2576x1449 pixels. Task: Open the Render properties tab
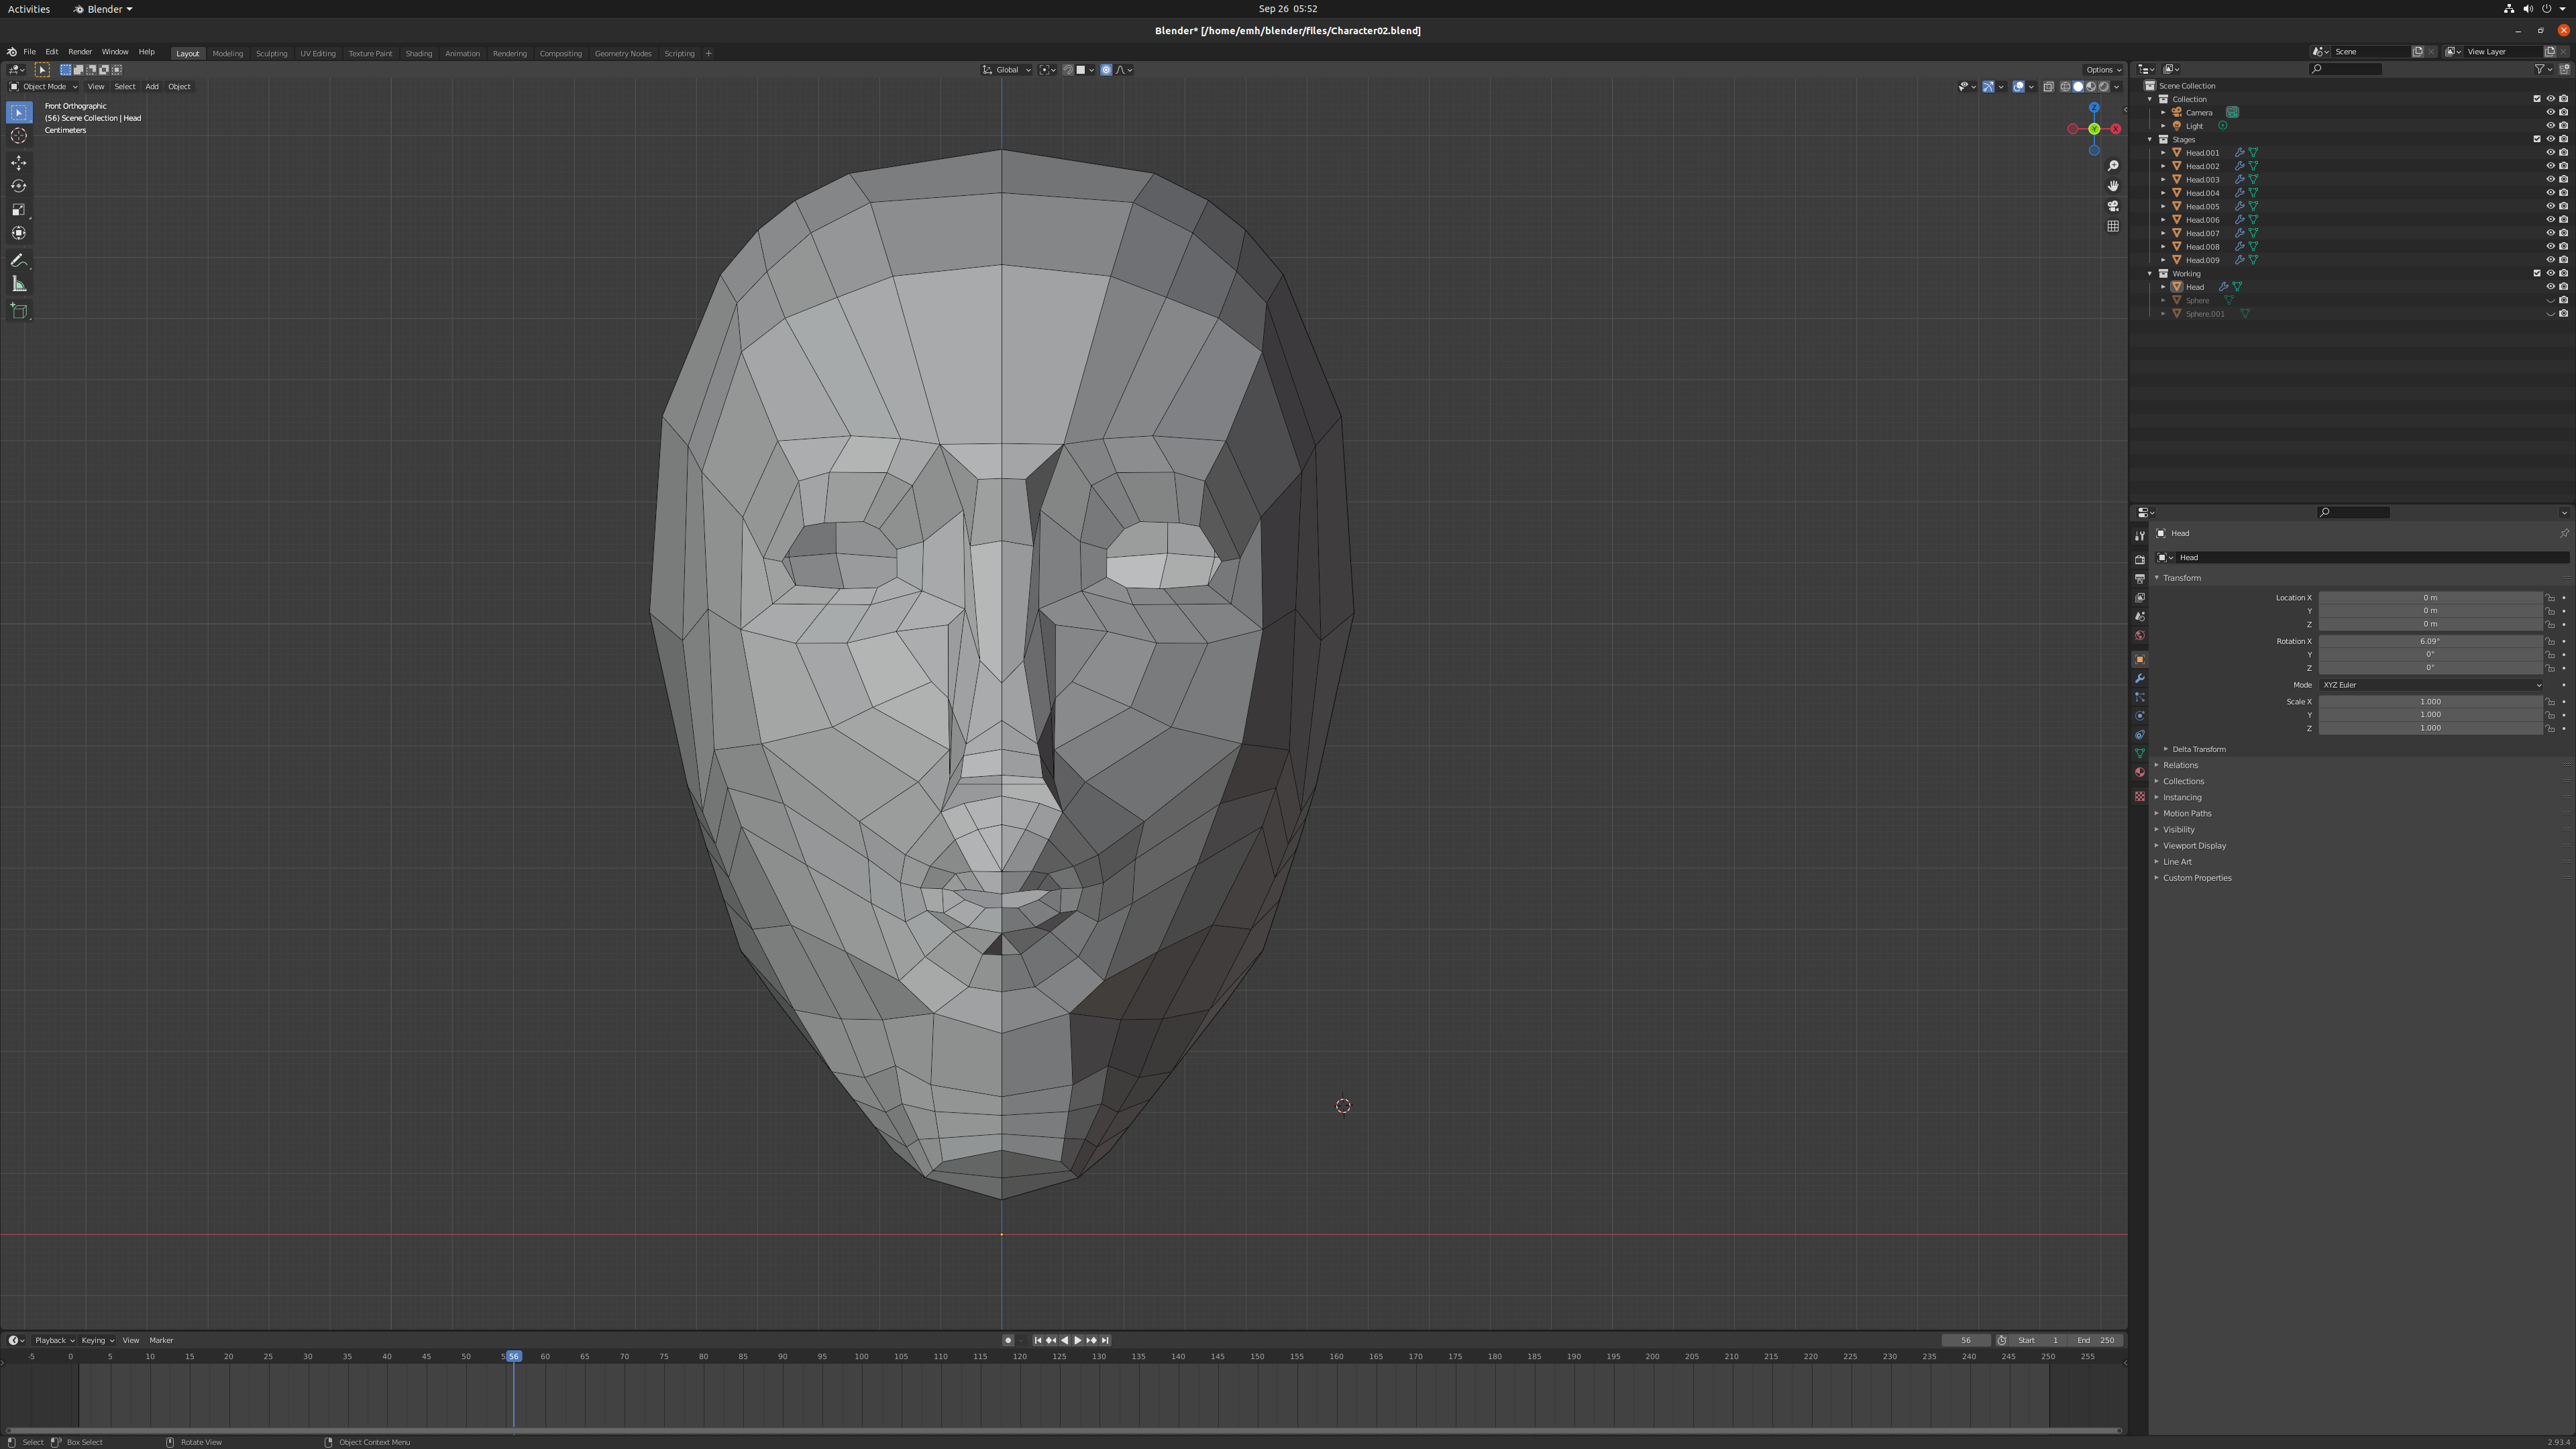(x=2140, y=560)
